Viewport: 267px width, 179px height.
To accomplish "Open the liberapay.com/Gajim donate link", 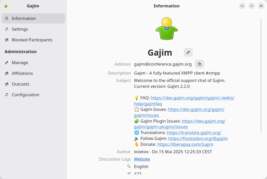I will (185, 144).
